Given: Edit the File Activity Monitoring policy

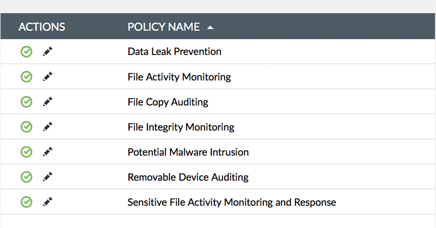Looking at the screenshot, I should coord(48,77).
